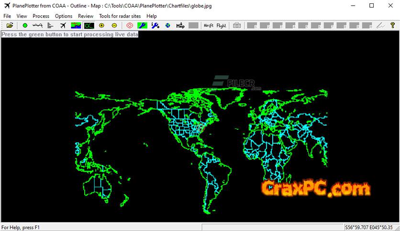
Task: Start processing with the green circle button
Action: pos(25,25)
